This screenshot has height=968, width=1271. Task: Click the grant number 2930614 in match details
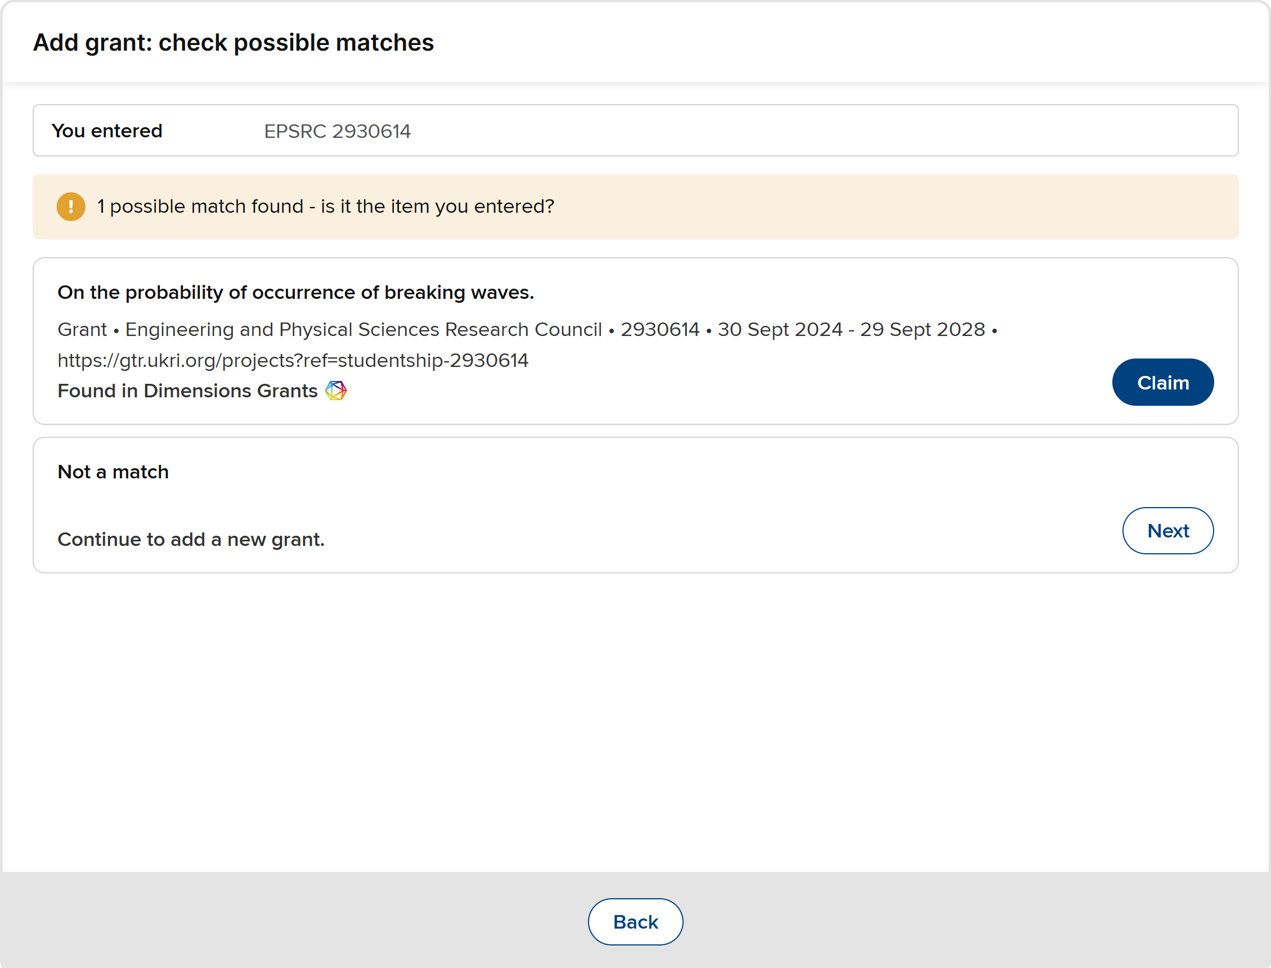659,330
